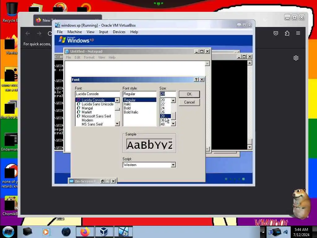Restore On-Screen Keyboard window button
Screen dimensions: 317x238
pyautogui.click(x=102, y=181)
